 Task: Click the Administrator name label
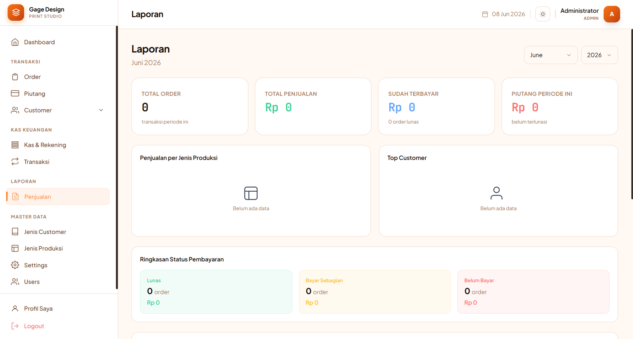tap(579, 11)
